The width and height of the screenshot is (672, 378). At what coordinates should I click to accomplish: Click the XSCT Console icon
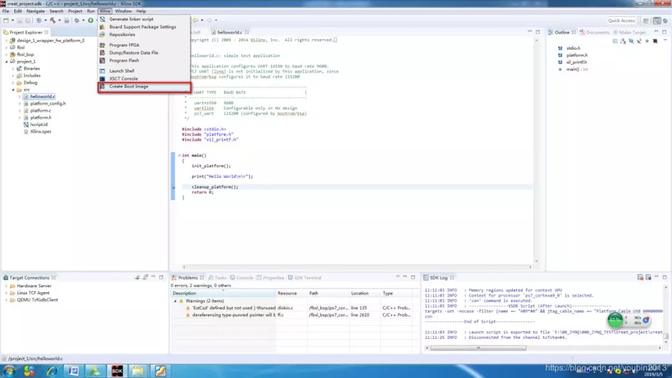[103, 79]
